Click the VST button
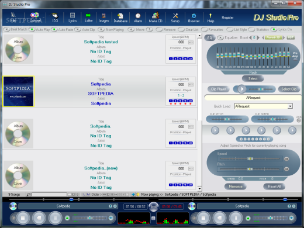The width and height of the screenshot is (304, 228). tap(291, 37)
